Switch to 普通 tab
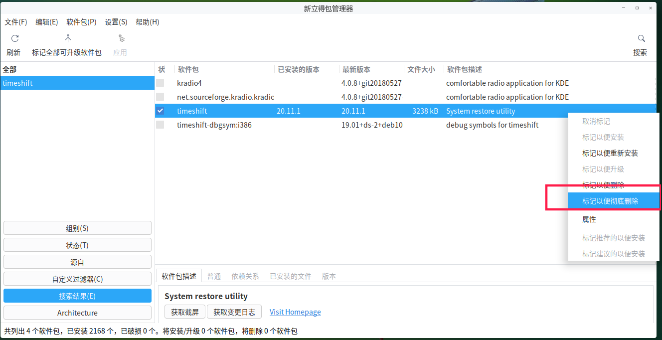Image resolution: width=662 pixels, height=340 pixels. (x=214, y=276)
